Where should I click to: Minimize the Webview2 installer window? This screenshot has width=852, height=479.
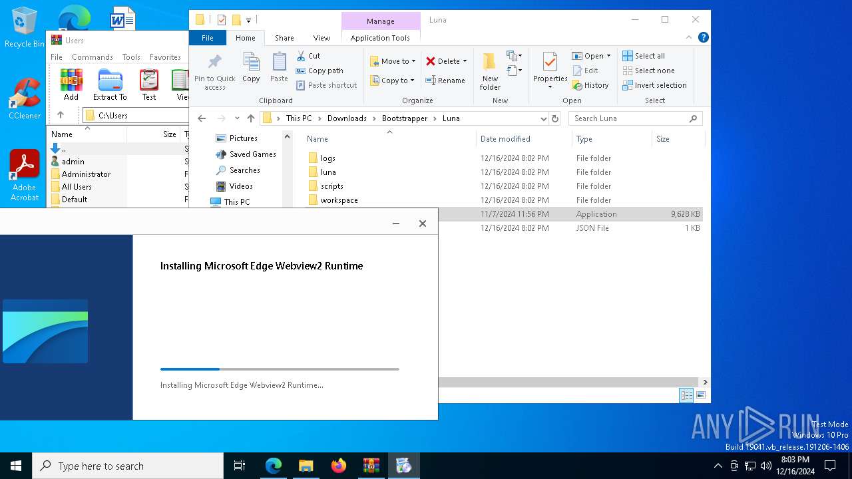pos(396,224)
